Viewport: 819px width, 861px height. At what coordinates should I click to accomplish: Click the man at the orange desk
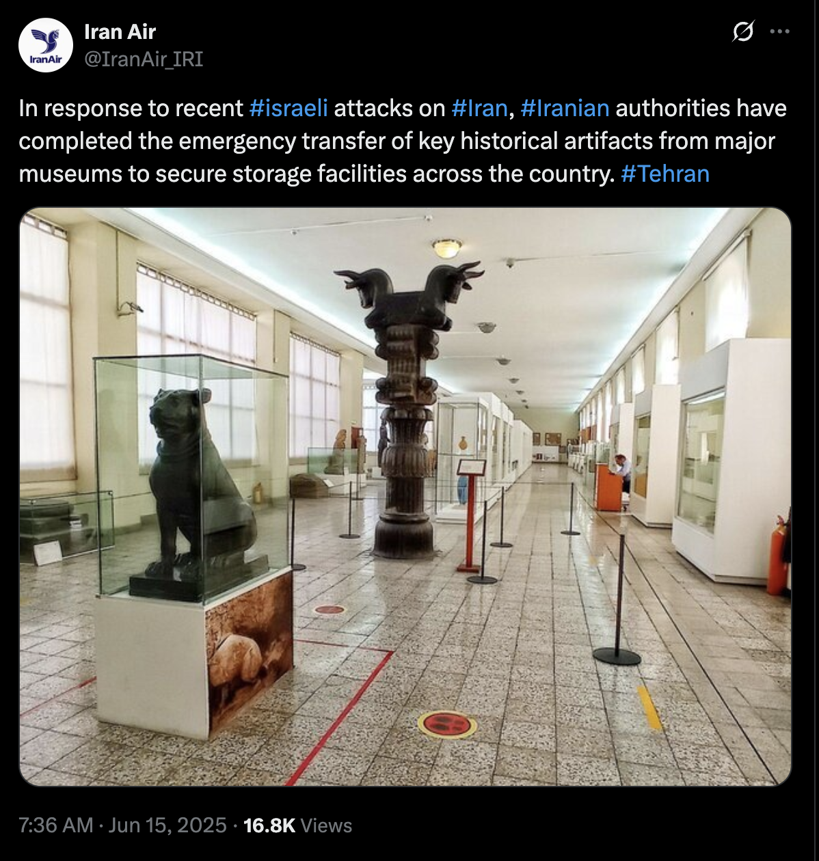pyautogui.click(x=623, y=473)
